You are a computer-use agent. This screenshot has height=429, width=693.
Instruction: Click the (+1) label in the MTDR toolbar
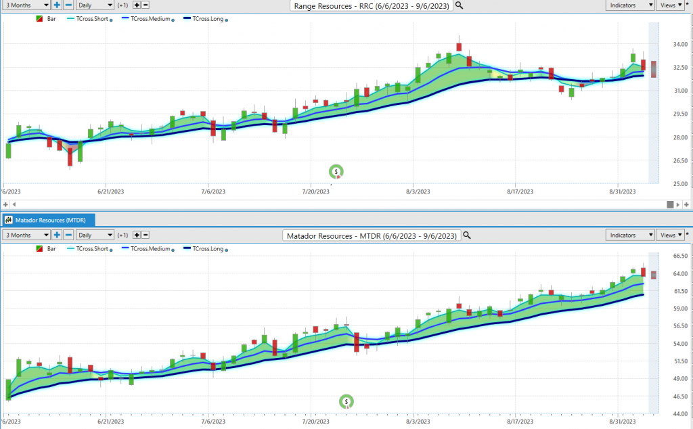point(123,235)
